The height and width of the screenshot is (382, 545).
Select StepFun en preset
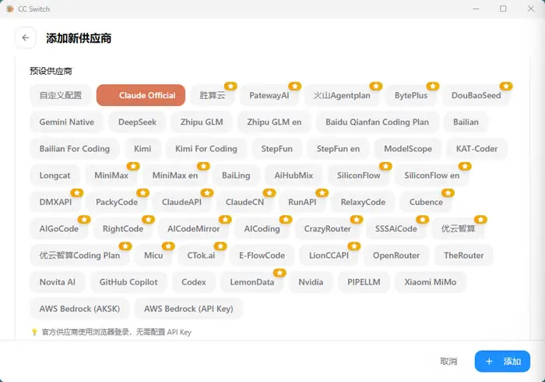coord(338,149)
